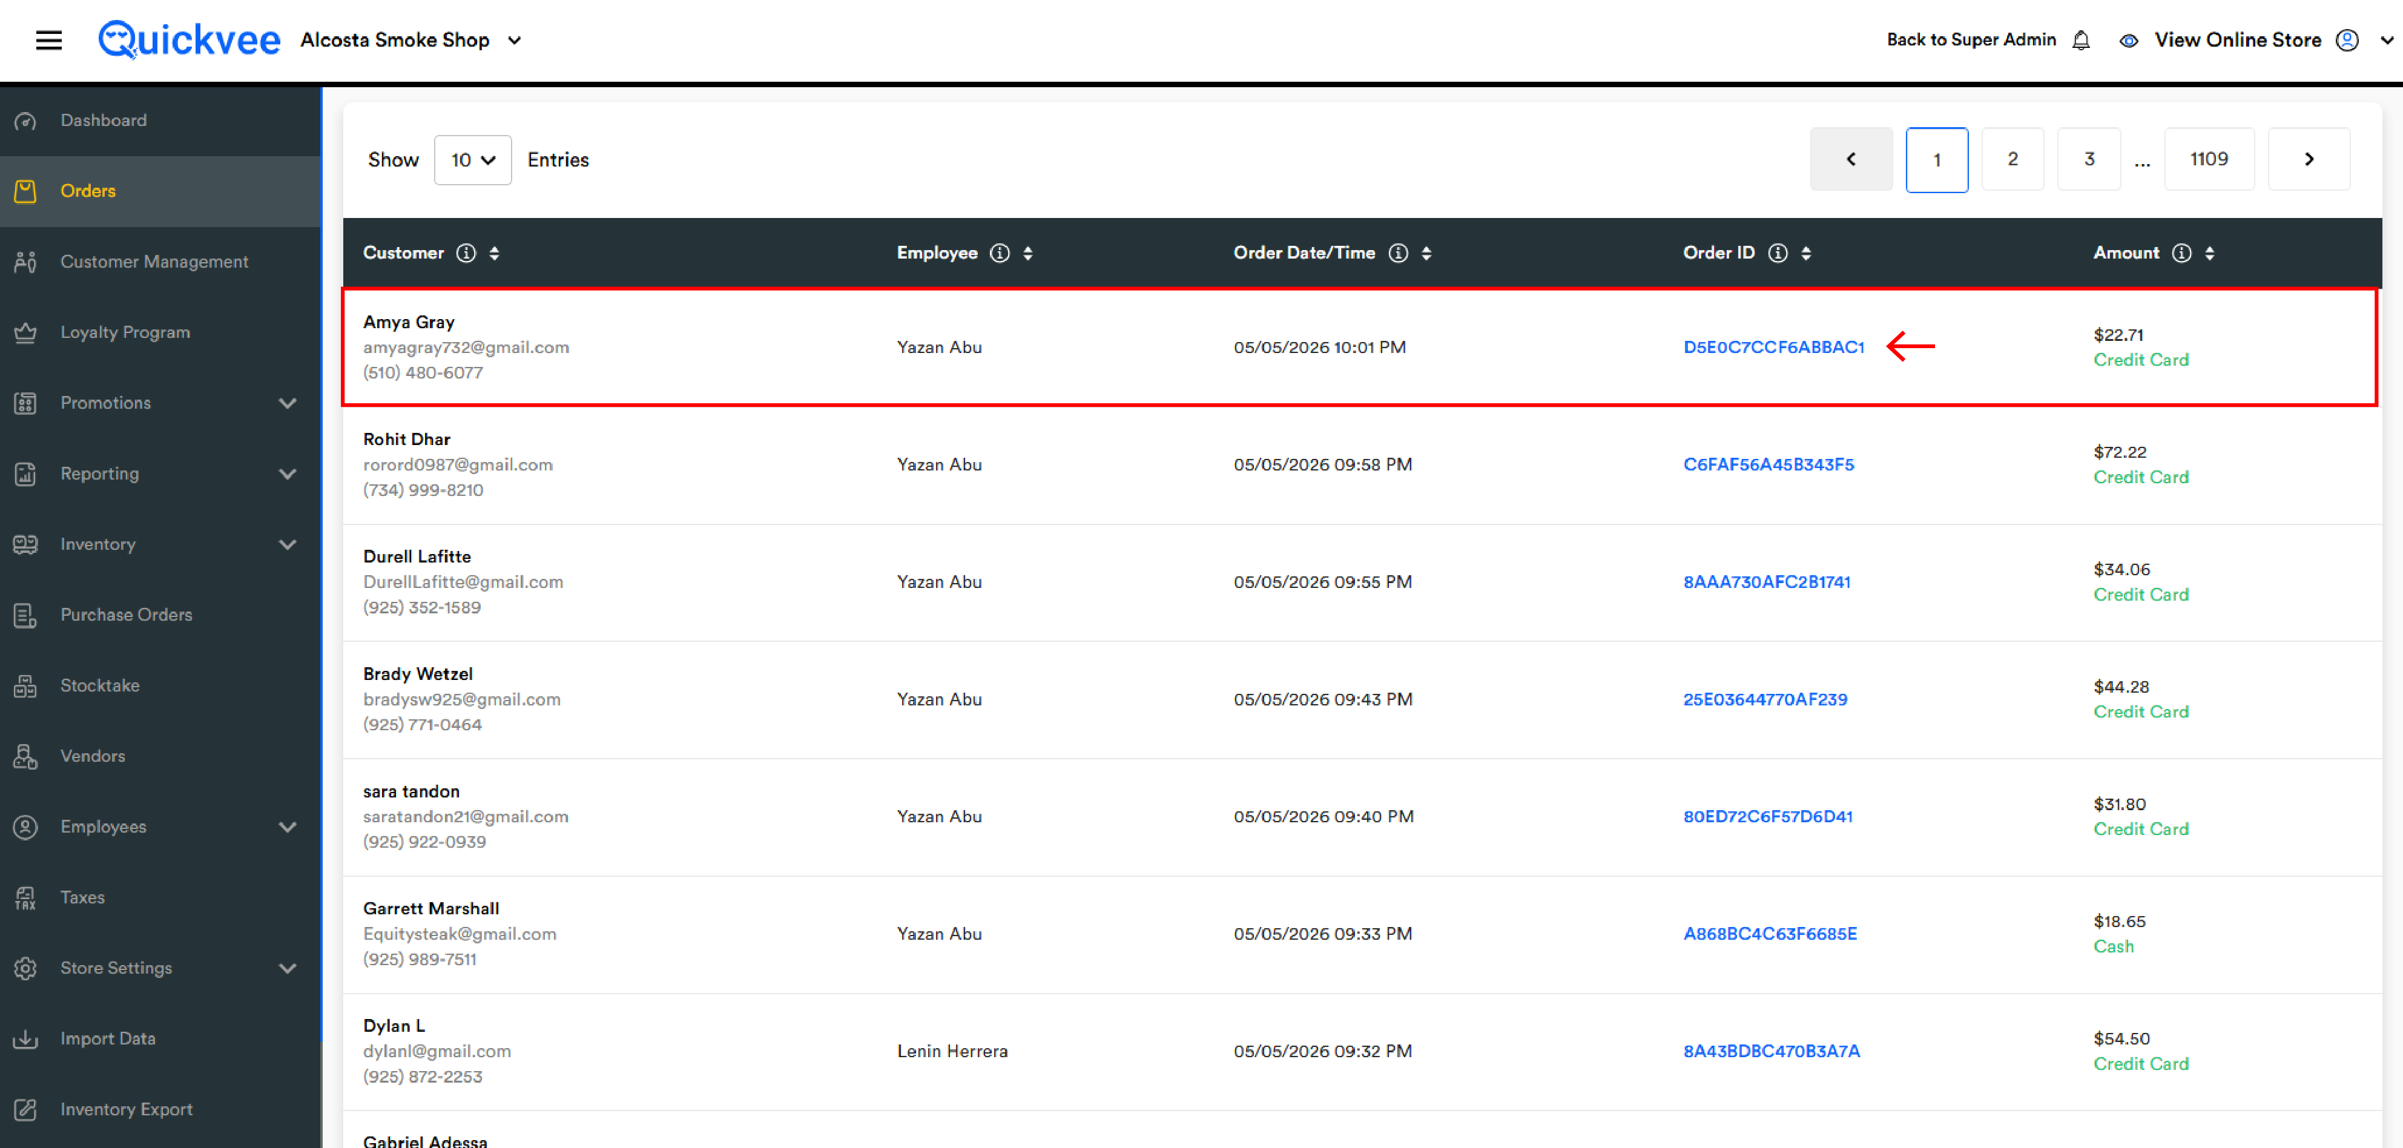Select pagination page 2
The height and width of the screenshot is (1148, 2403).
pyautogui.click(x=2012, y=159)
